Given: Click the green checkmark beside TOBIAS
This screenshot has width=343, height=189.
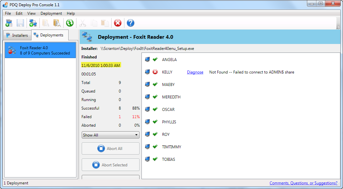Looking at the screenshot, I should 155,159.
